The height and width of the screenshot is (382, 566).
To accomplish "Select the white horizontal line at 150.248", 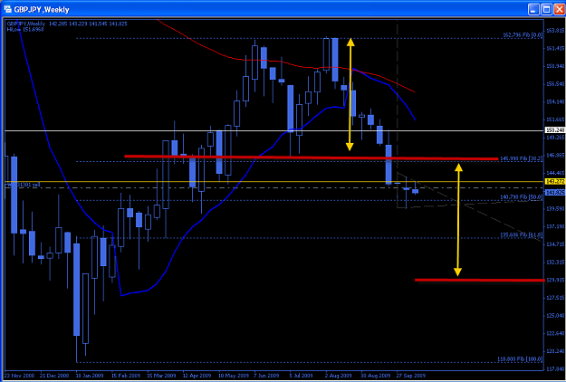I will 274,130.
